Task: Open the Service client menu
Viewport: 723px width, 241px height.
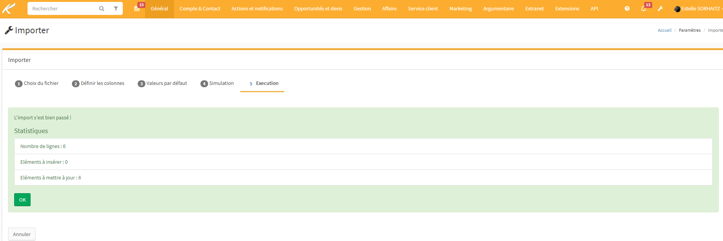Action: (x=423, y=8)
